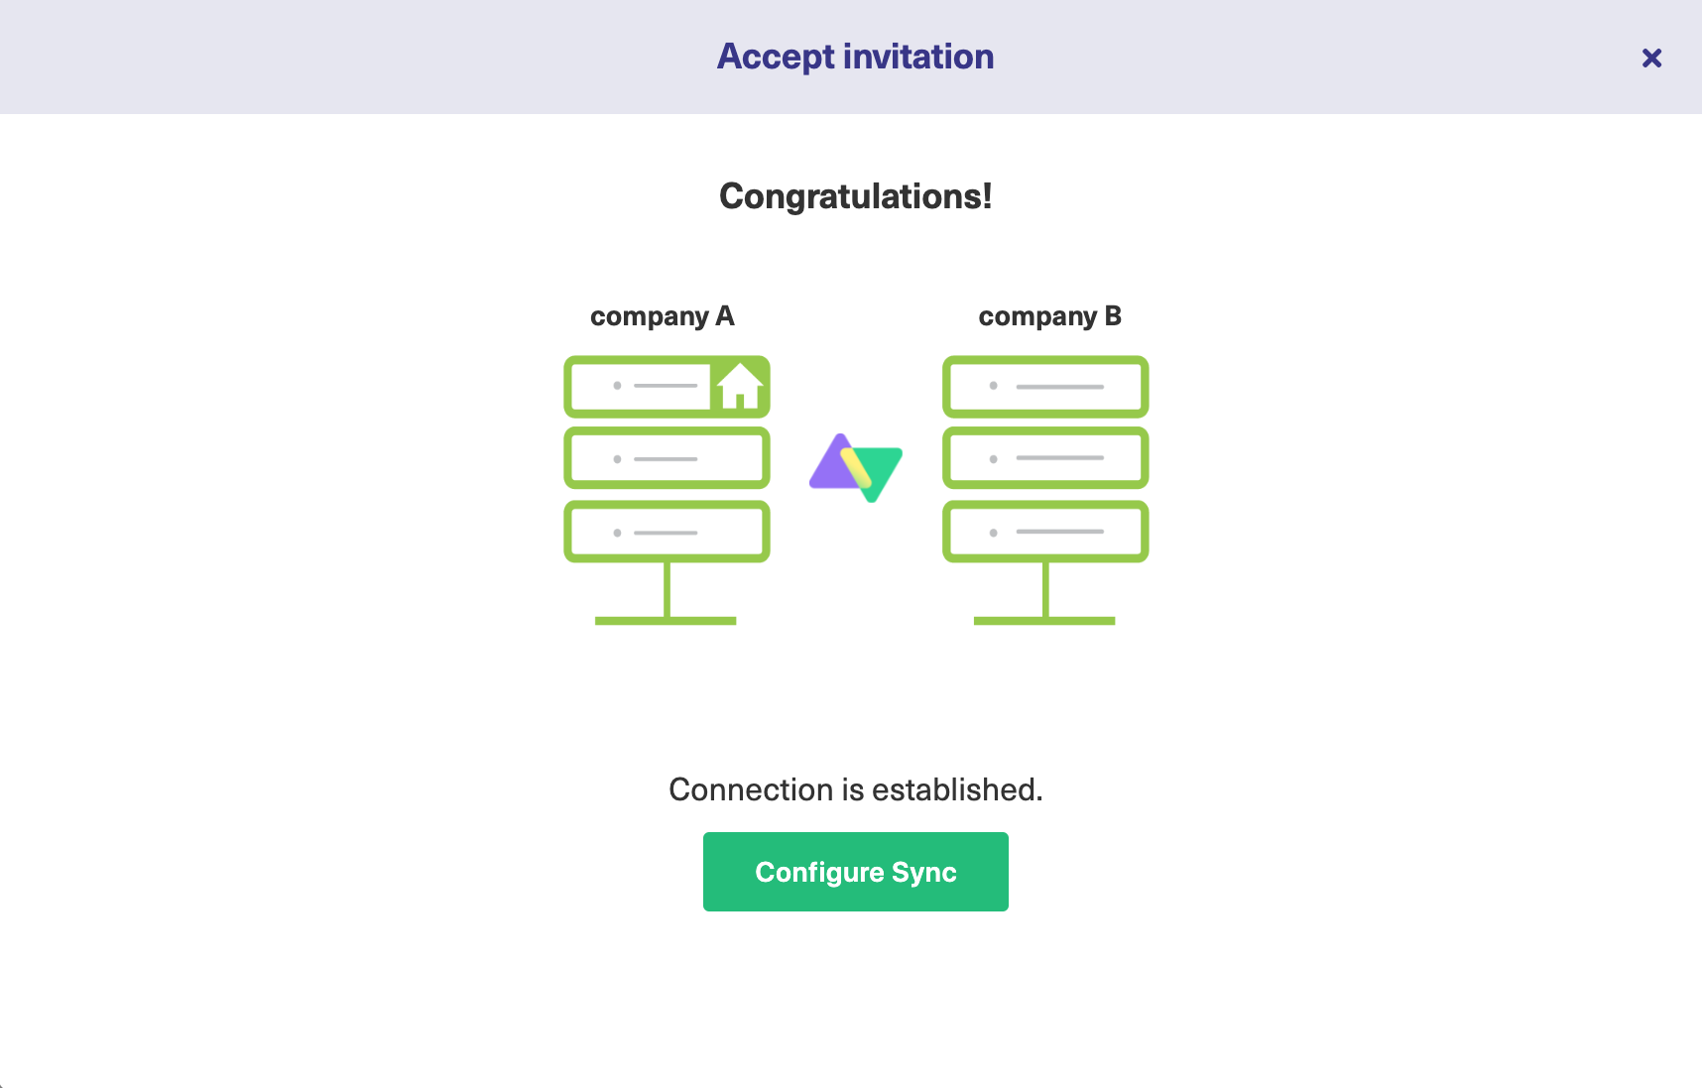Click the purple triangle of the logo
Screen dimensions: 1702x1088
point(831,466)
